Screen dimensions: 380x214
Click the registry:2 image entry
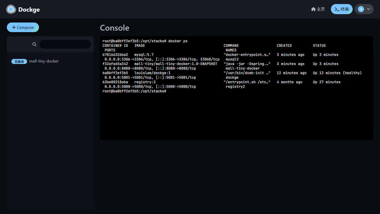click(145, 82)
